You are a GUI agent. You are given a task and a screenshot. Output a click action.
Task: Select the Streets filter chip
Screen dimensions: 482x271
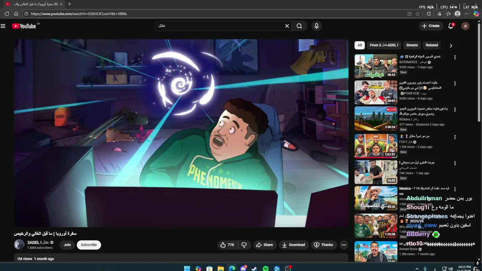click(412, 45)
